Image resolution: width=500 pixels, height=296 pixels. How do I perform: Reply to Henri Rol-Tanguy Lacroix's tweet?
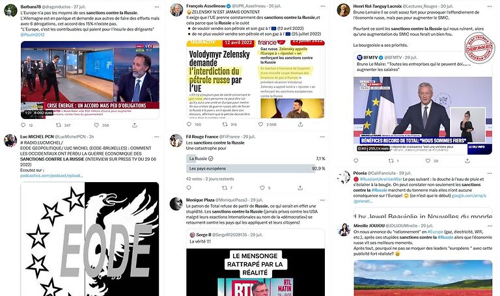(356, 161)
